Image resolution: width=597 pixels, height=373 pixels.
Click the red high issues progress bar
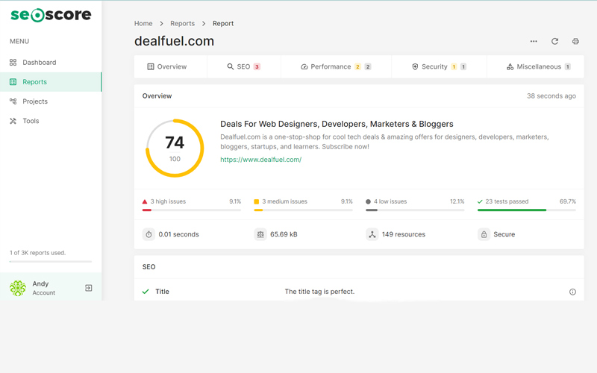point(192,210)
